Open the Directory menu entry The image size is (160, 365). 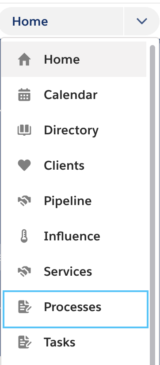point(71,130)
